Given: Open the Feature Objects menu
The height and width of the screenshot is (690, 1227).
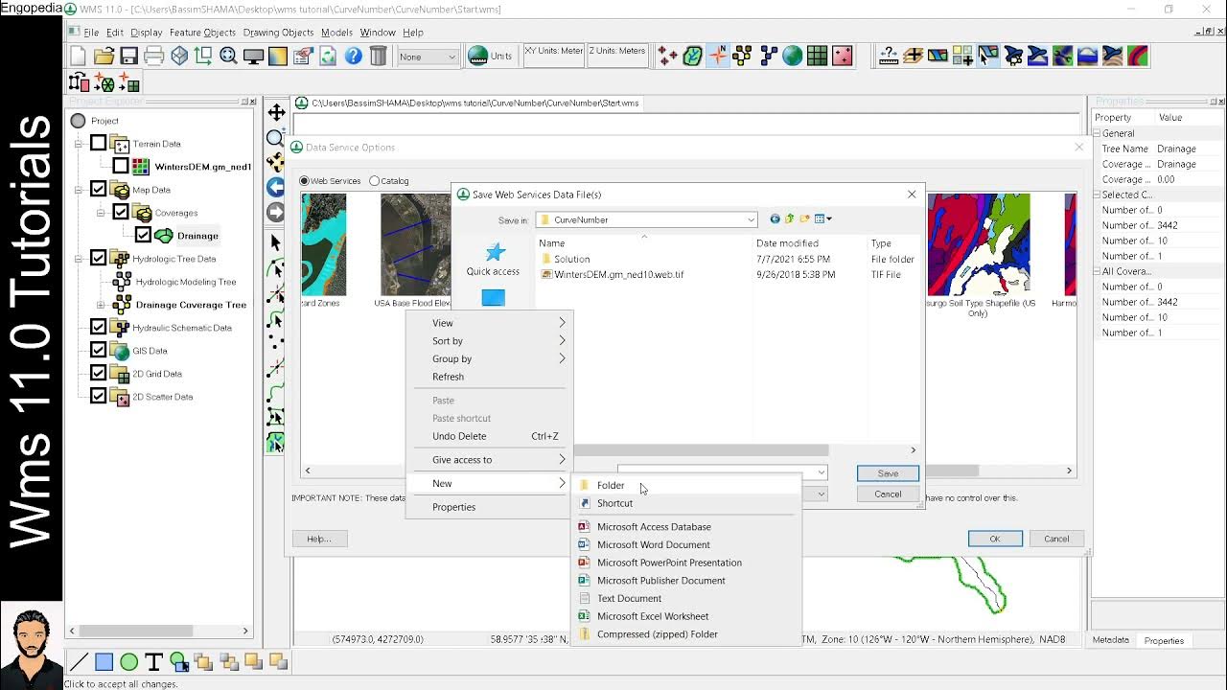Looking at the screenshot, I should (202, 32).
